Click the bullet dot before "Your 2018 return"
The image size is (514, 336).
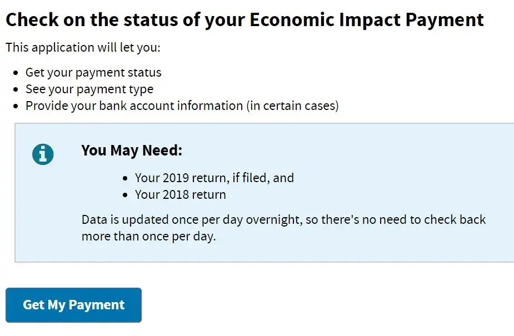(x=125, y=195)
